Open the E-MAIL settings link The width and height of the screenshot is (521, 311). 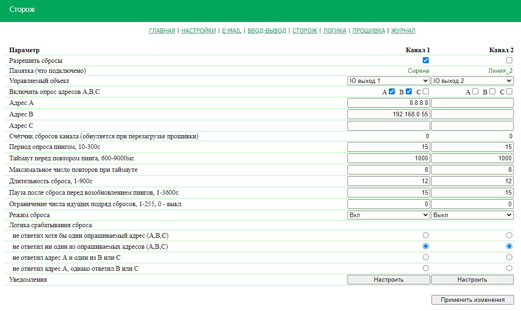pyautogui.click(x=232, y=31)
